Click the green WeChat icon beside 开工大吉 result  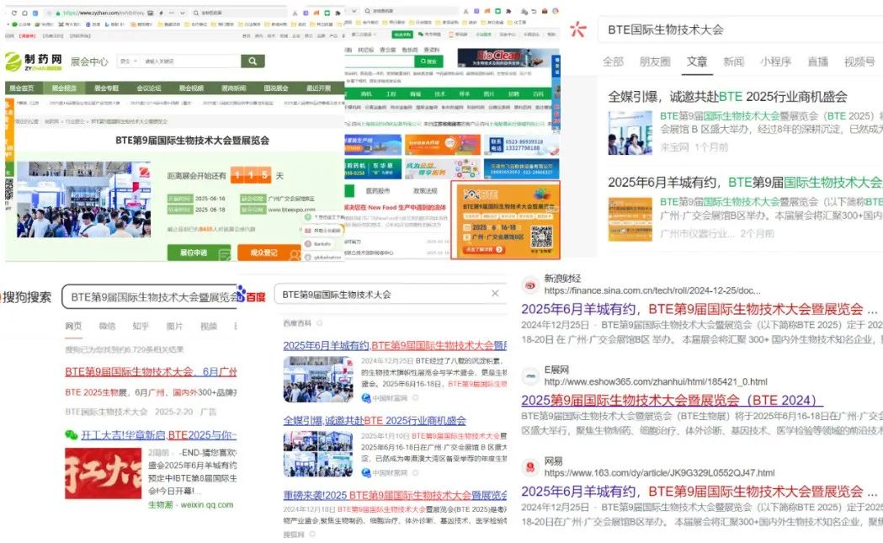(x=71, y=435)
